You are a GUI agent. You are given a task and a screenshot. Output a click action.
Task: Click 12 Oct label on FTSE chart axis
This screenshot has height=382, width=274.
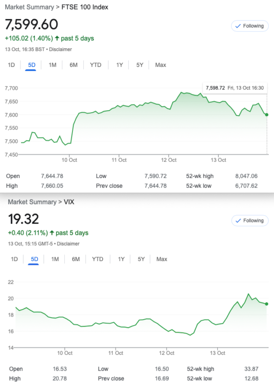[169, 160]
